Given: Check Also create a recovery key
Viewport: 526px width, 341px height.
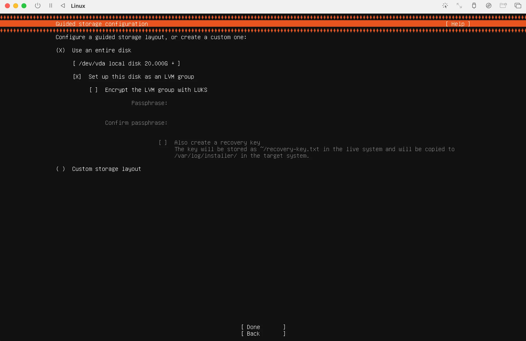Looking at the screenshot, I should click(163, 142).
